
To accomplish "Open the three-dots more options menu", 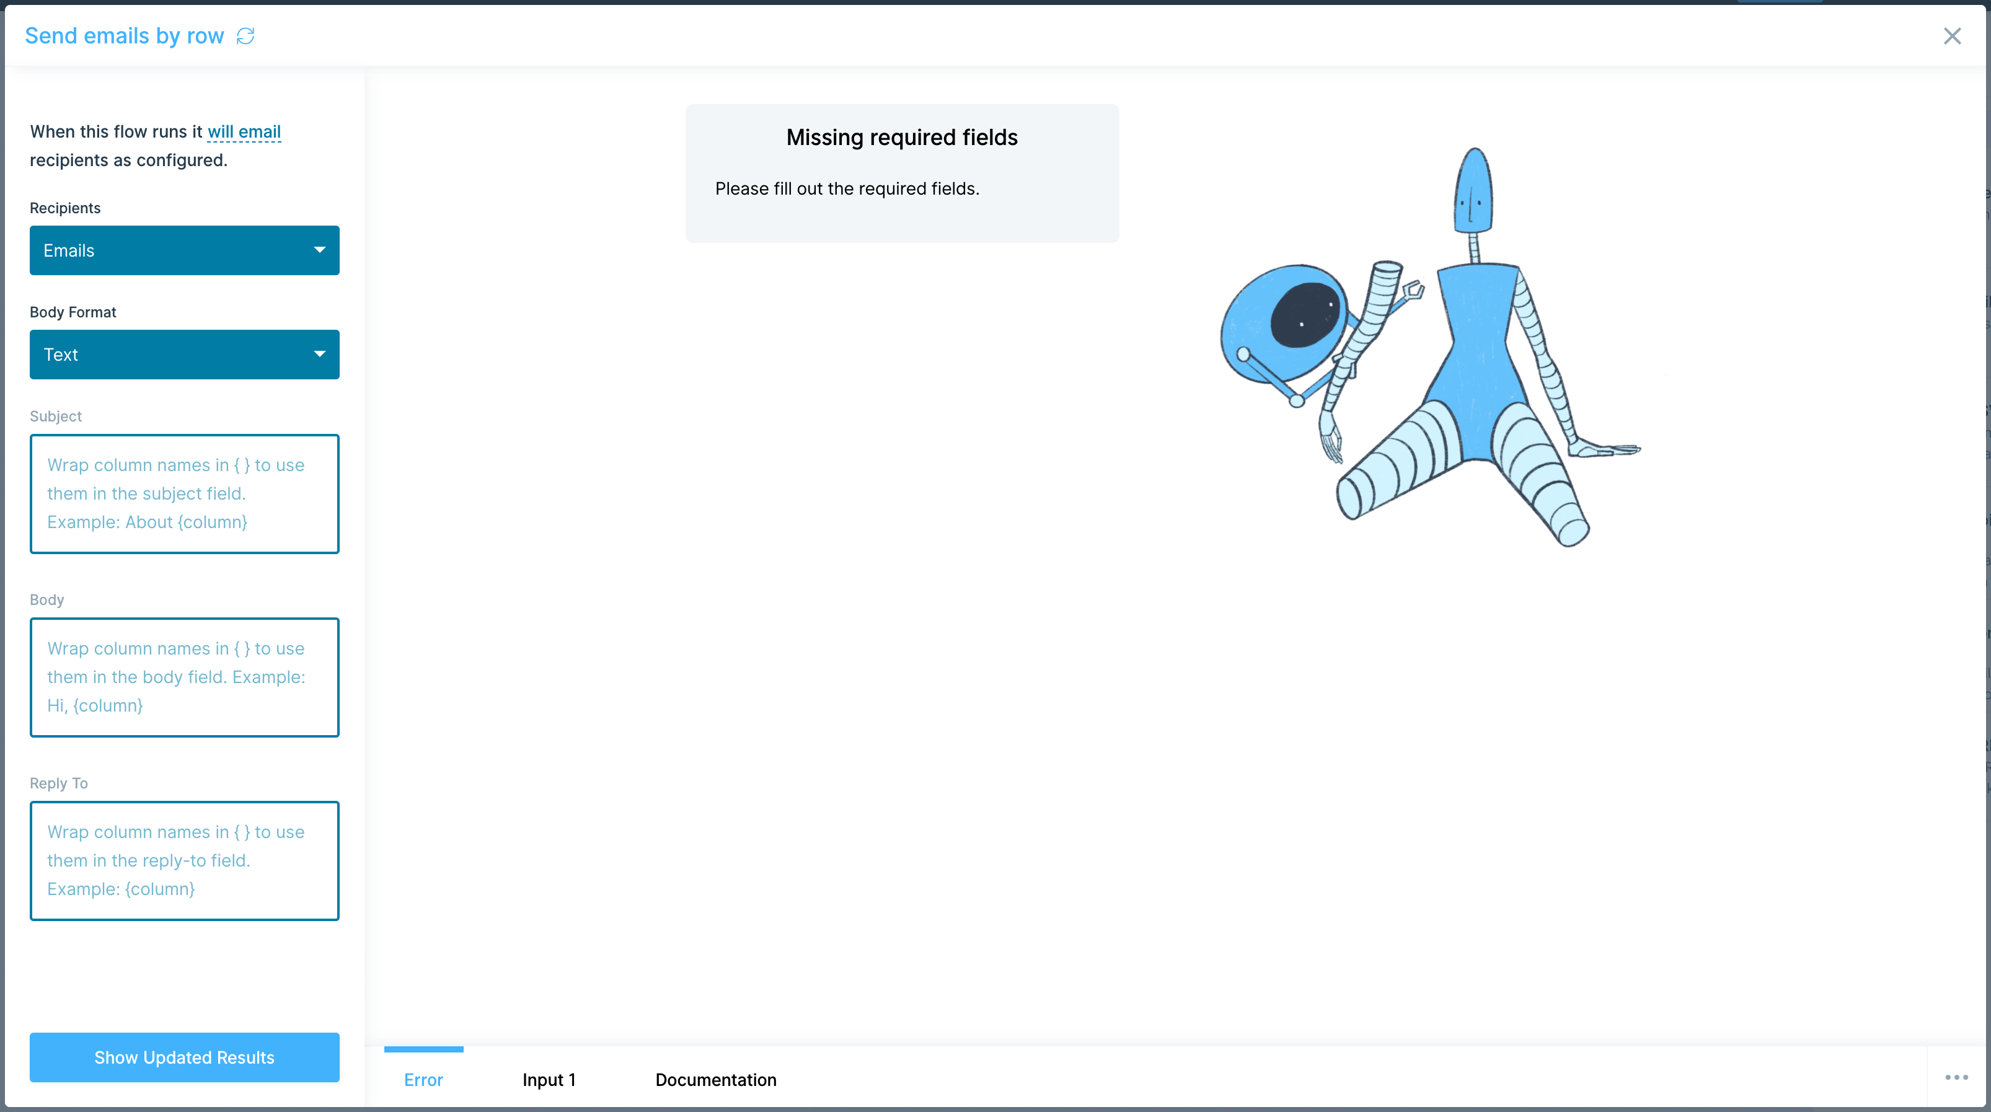I will pyautogui.click(x=1956, y=1077).
